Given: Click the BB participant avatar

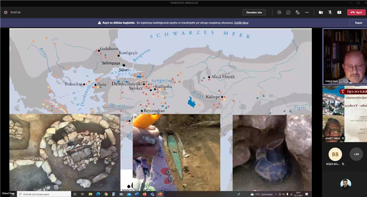Looking at the screenshot, I should (x=335, y=154).
